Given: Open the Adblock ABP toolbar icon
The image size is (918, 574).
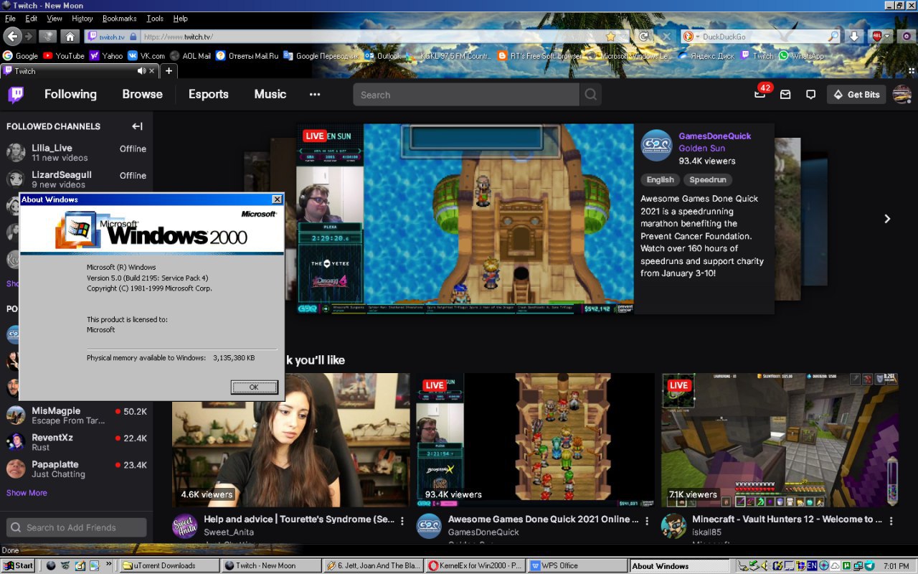Looking at the screenshot, I should pos(877,36).
